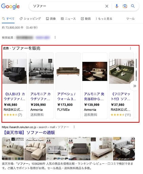The image size is (143, 174).
Task: Open the ¥173,800 FLYMEe sofa listing
Action: [x=68, y=86]
